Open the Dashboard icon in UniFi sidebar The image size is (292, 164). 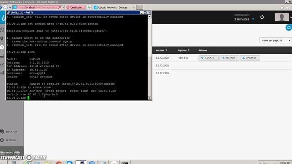2,30
